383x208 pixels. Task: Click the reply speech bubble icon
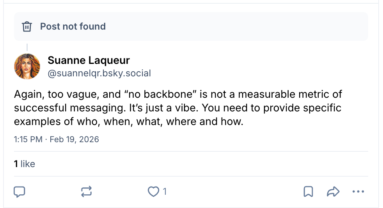coord(20,192)
